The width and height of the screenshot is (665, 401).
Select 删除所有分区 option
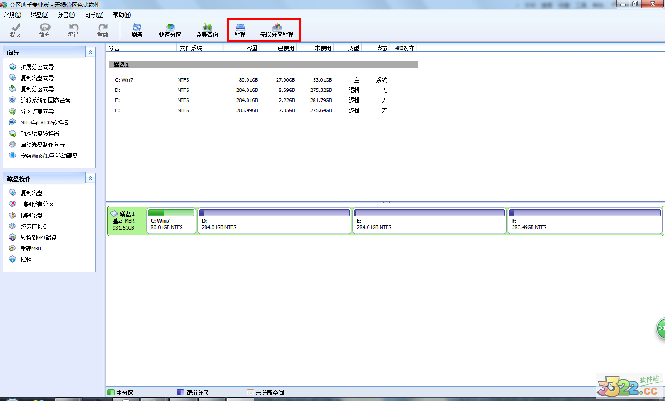point(37,204)
